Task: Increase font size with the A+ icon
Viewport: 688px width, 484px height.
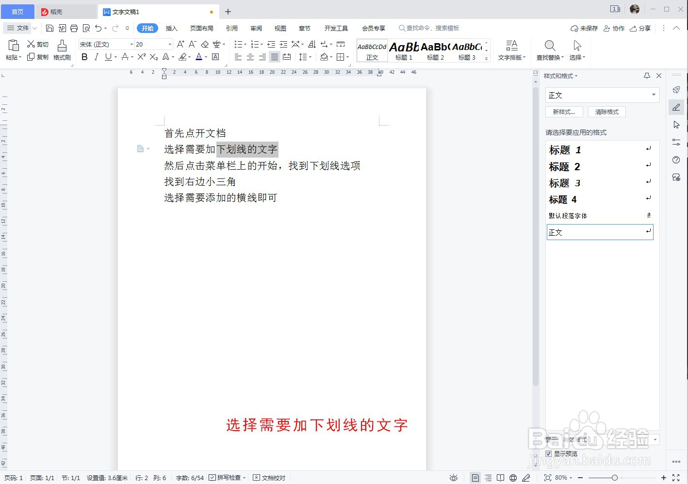Action: (x=180, y=44)
